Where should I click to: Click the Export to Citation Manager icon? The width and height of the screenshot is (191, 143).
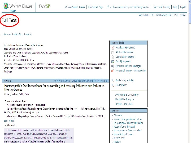tap(113, 66)
